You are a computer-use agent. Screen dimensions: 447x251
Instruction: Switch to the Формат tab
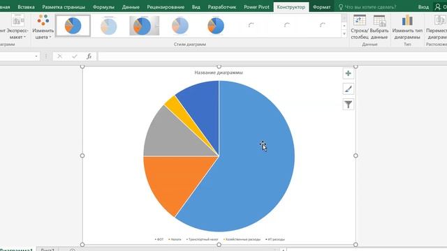point(321,7)
